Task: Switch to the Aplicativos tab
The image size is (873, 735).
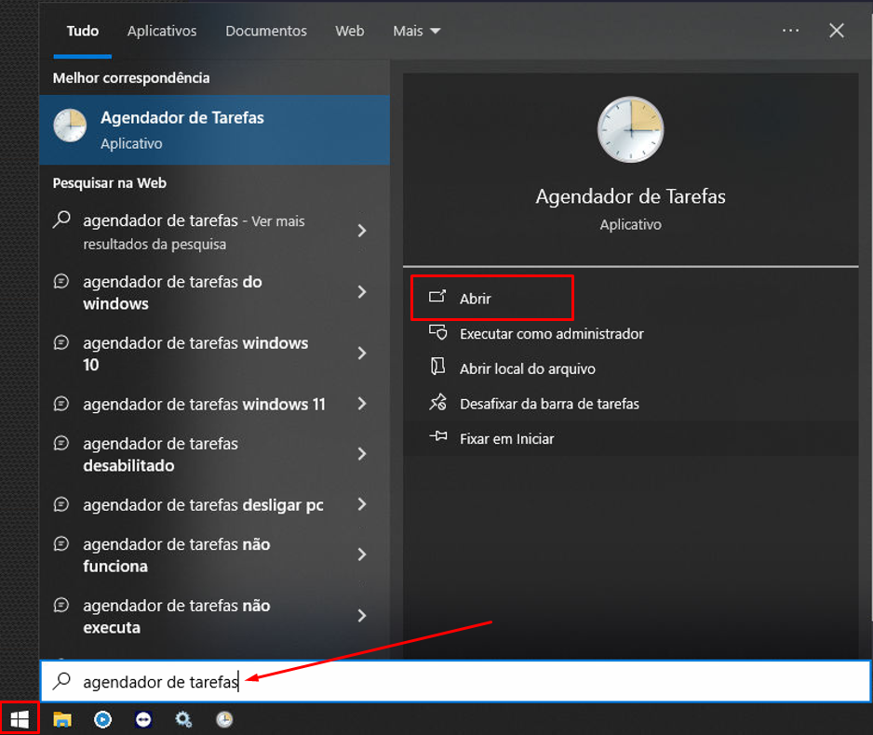Action: [161, 31]
